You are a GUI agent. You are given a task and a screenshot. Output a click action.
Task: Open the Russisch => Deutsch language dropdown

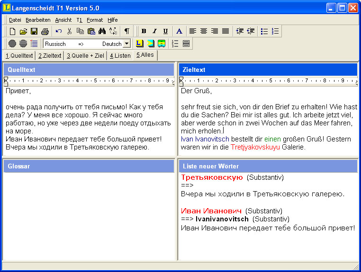[x=127, y=44]
